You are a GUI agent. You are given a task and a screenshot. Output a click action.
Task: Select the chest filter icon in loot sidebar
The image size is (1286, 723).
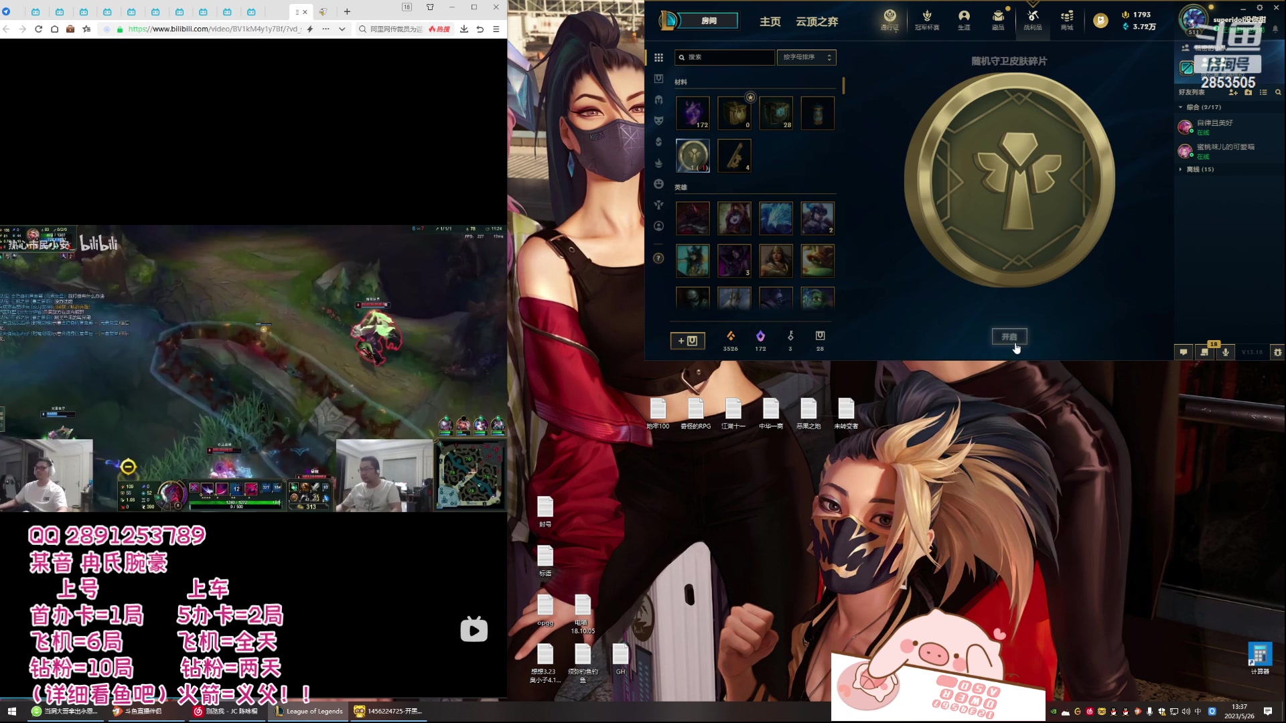658,79
